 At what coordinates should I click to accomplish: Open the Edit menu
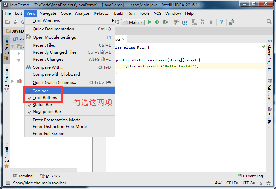18,13
